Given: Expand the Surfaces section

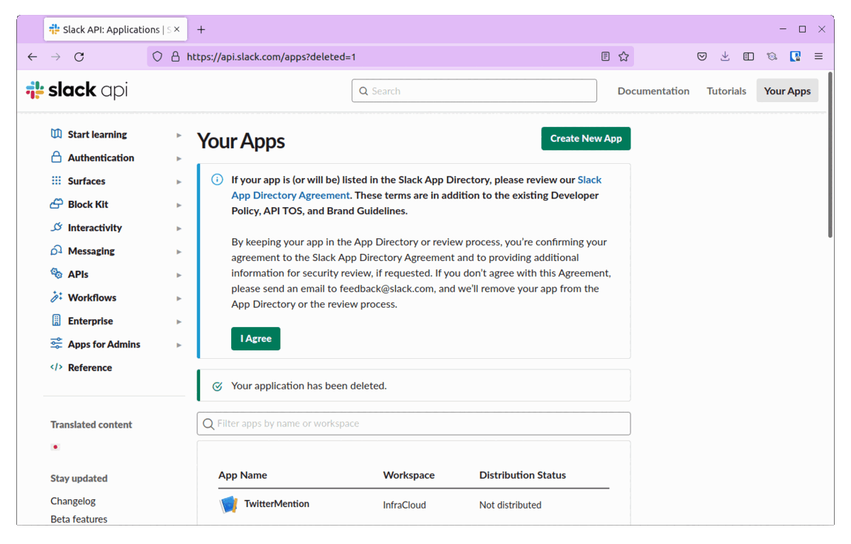Looking at the screenshot, I should (178, 181).
